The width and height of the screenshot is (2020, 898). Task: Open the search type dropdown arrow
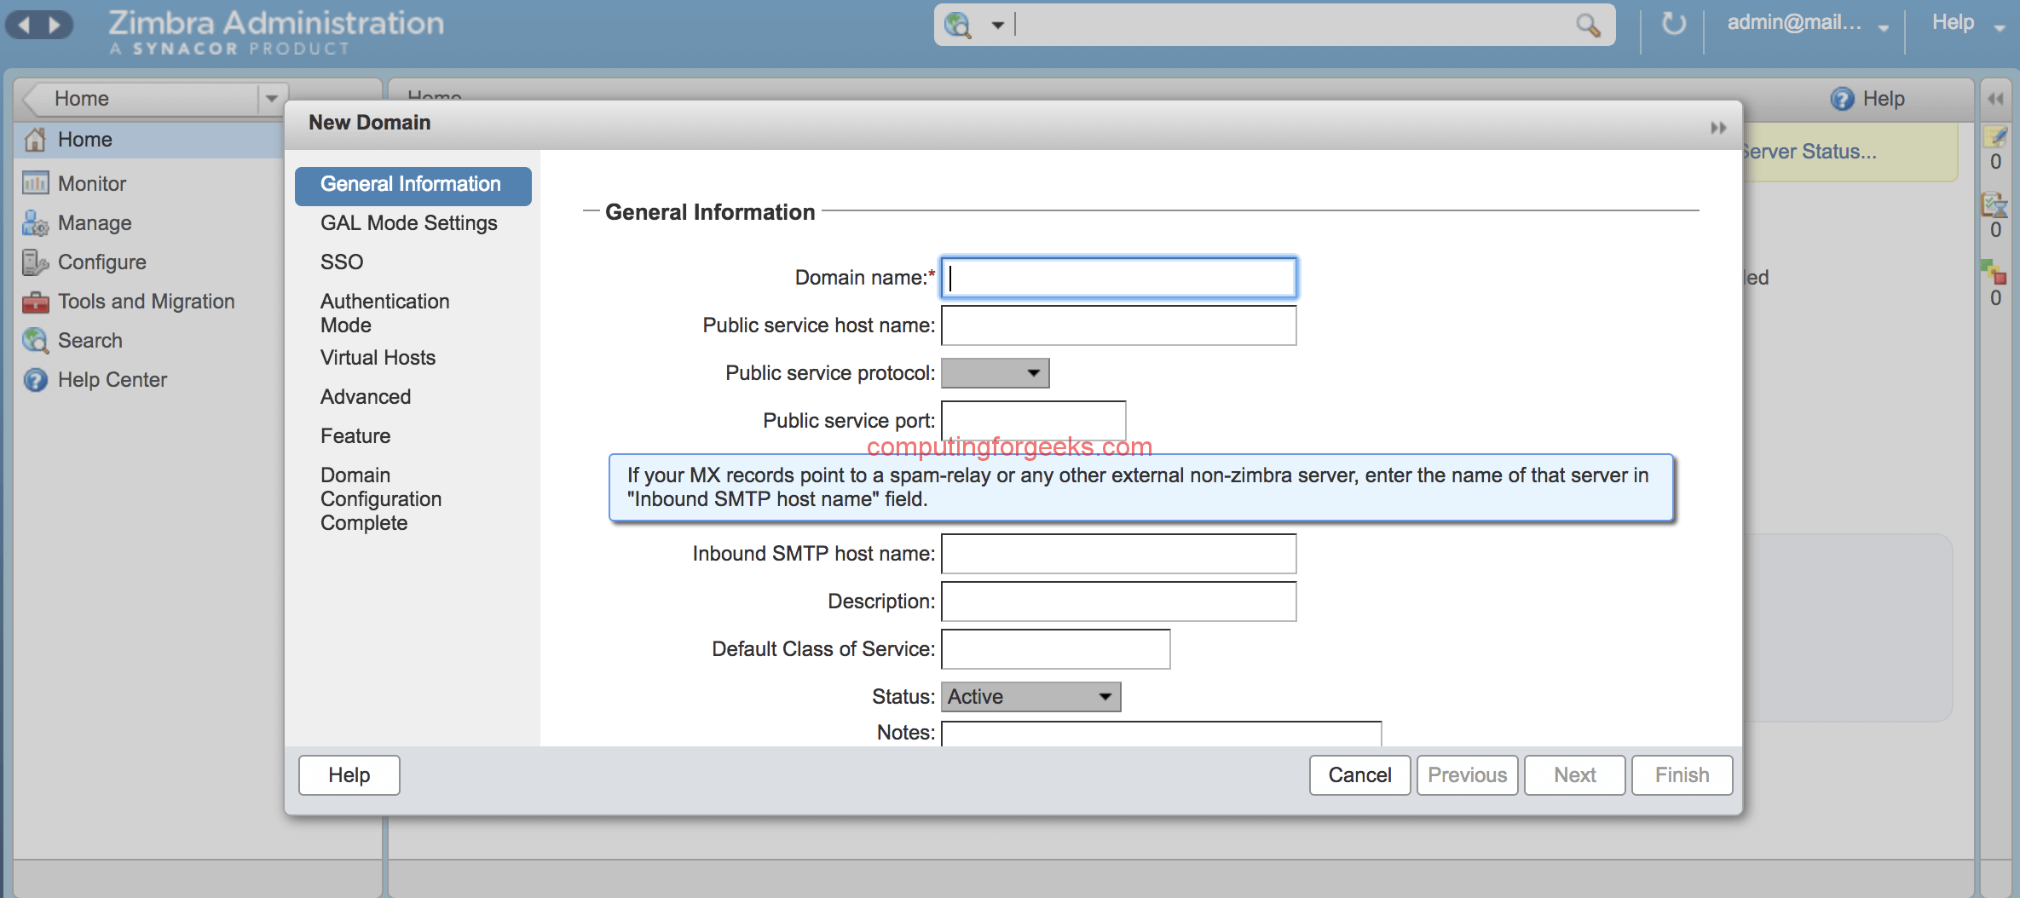point(997,26)
